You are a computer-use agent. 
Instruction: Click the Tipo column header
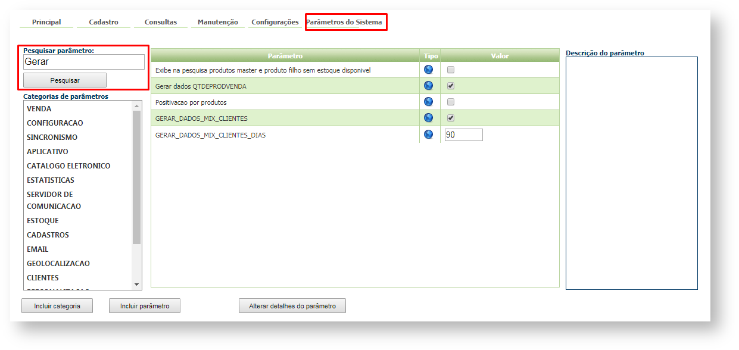[x=431, y=56]
